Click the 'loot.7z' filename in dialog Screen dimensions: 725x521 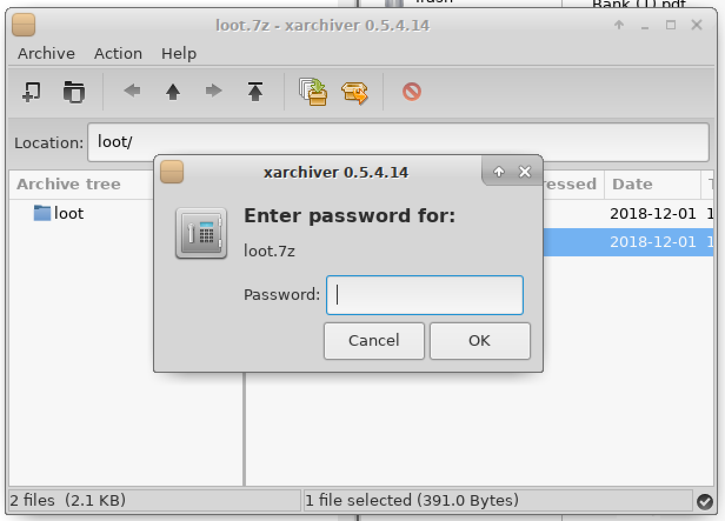[x=270, y=251]
